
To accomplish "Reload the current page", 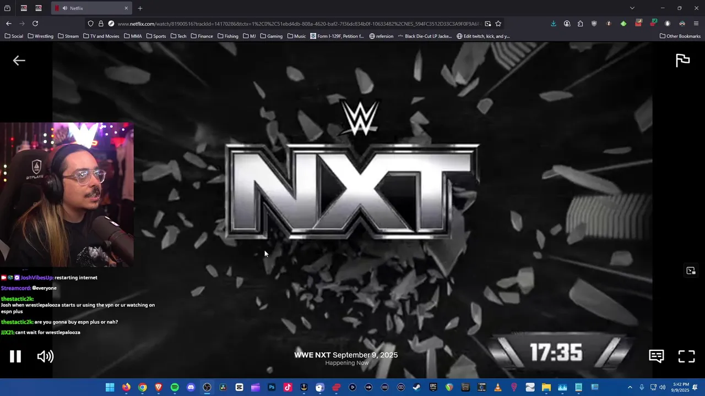I will click(35, 24).
